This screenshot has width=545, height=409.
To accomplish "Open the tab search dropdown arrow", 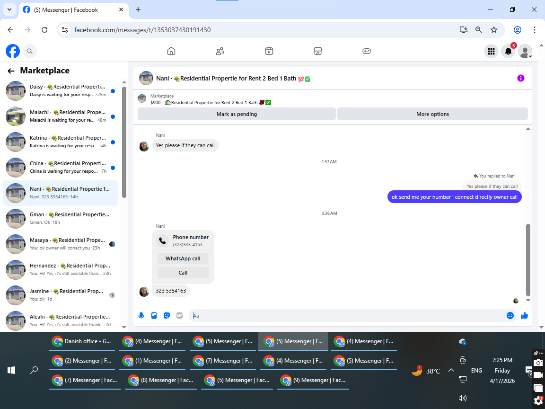I will point(9,10).
